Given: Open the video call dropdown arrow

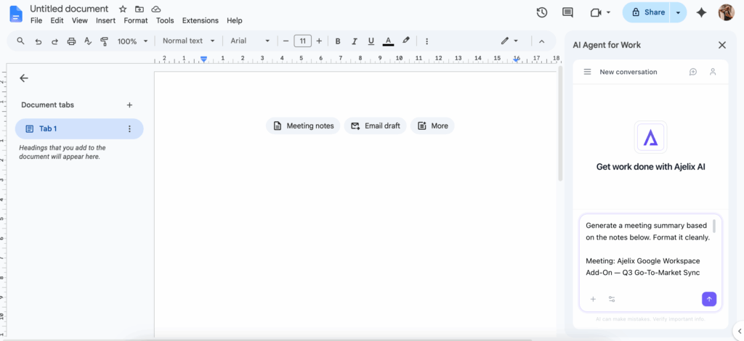Looking at the screenshot, I should tap(608, 13).
